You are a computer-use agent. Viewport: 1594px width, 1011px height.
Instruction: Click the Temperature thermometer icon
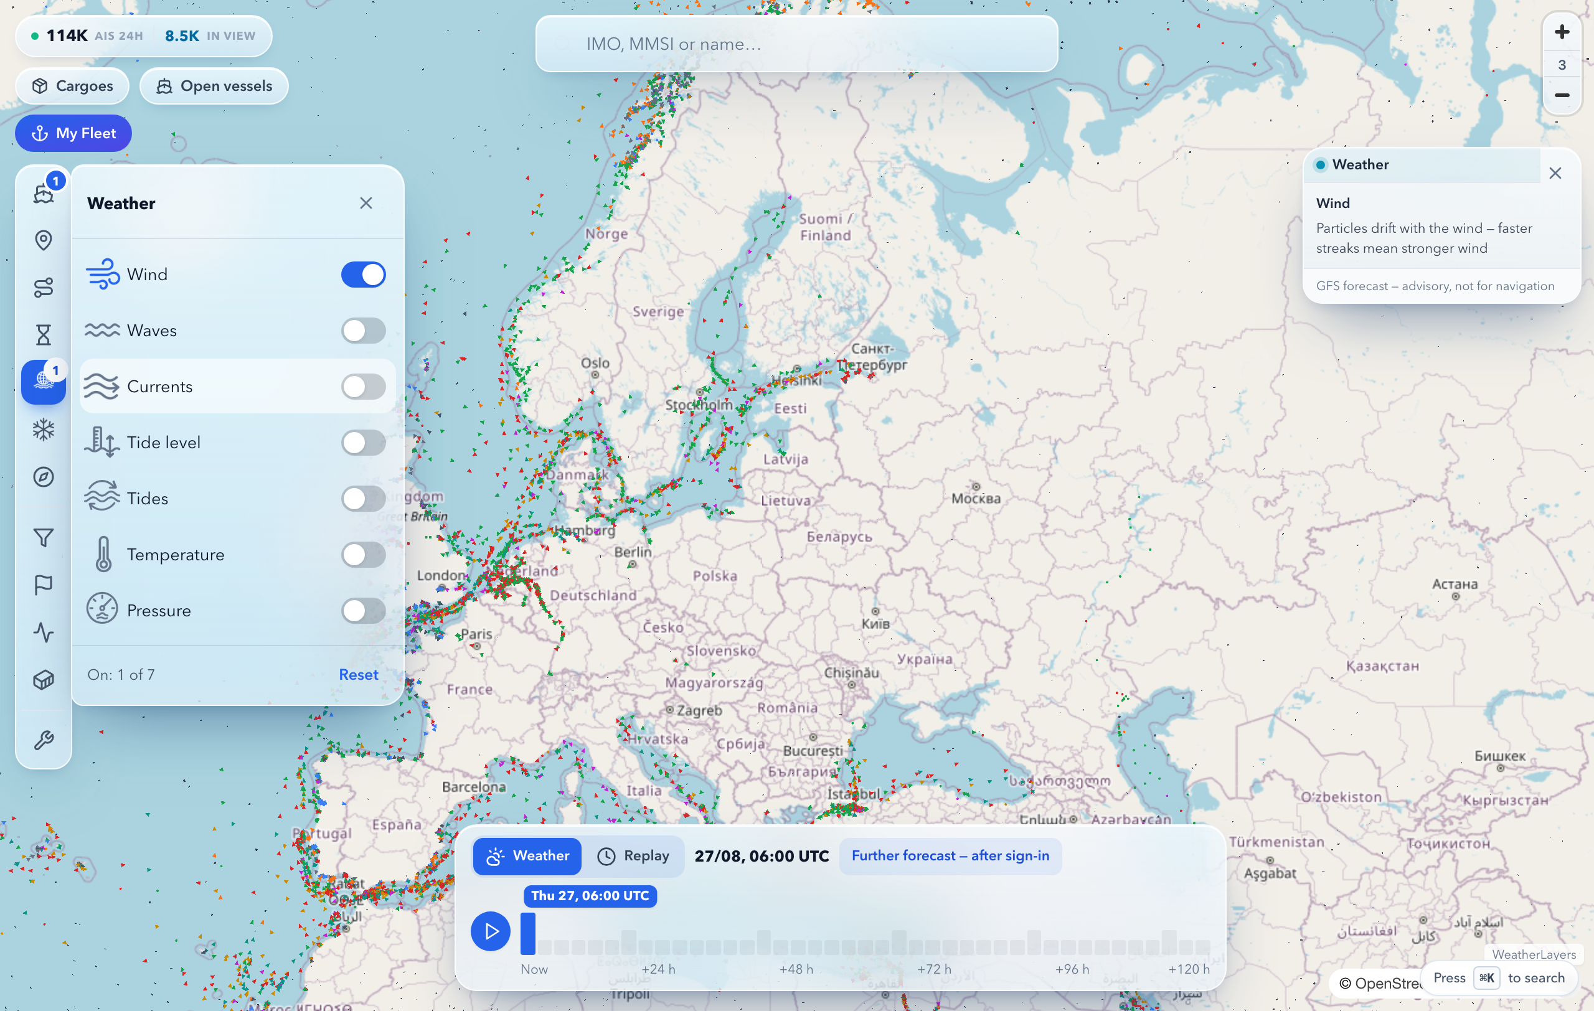103,555
